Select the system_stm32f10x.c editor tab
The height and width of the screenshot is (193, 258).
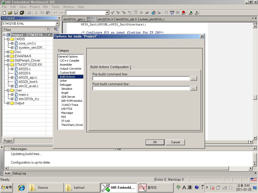(152, 19)
